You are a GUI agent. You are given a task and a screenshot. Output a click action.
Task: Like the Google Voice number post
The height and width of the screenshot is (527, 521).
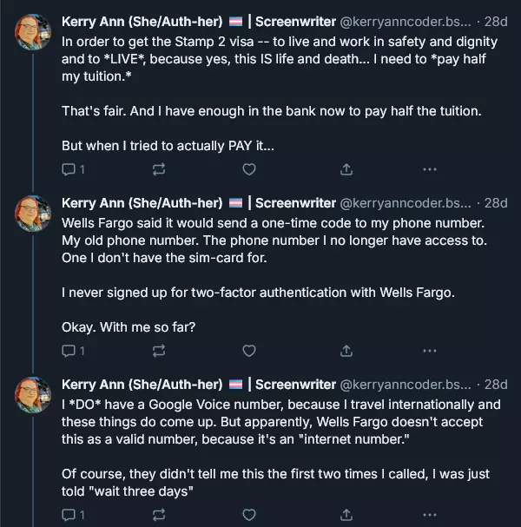249,515
